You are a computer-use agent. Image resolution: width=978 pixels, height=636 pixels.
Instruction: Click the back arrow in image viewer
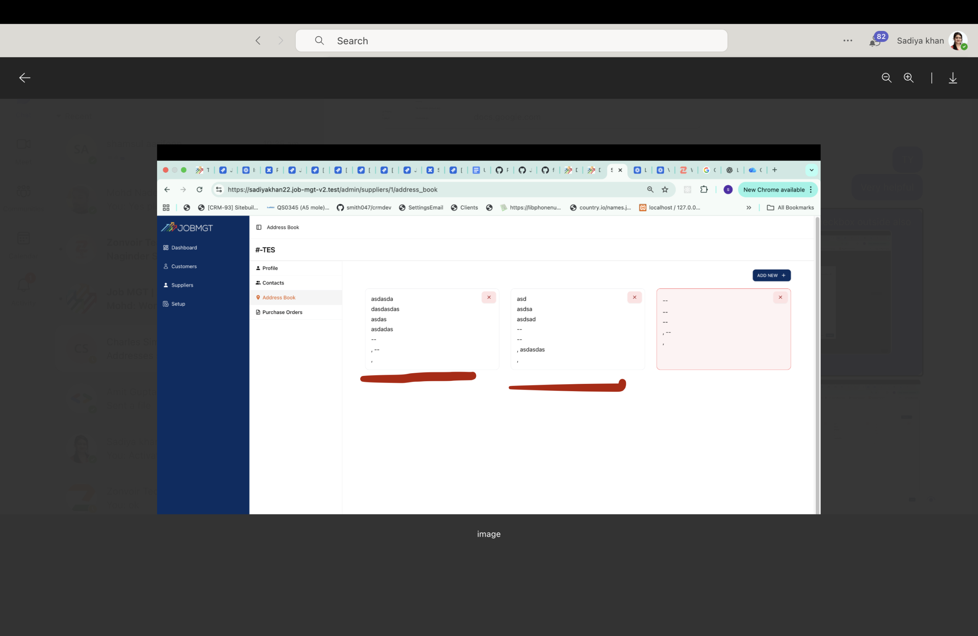pyautogui.click(x=25, y=78)
